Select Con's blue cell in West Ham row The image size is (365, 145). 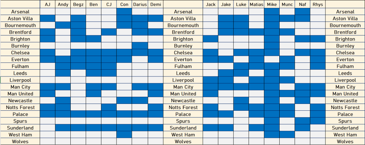coord(124,135)
